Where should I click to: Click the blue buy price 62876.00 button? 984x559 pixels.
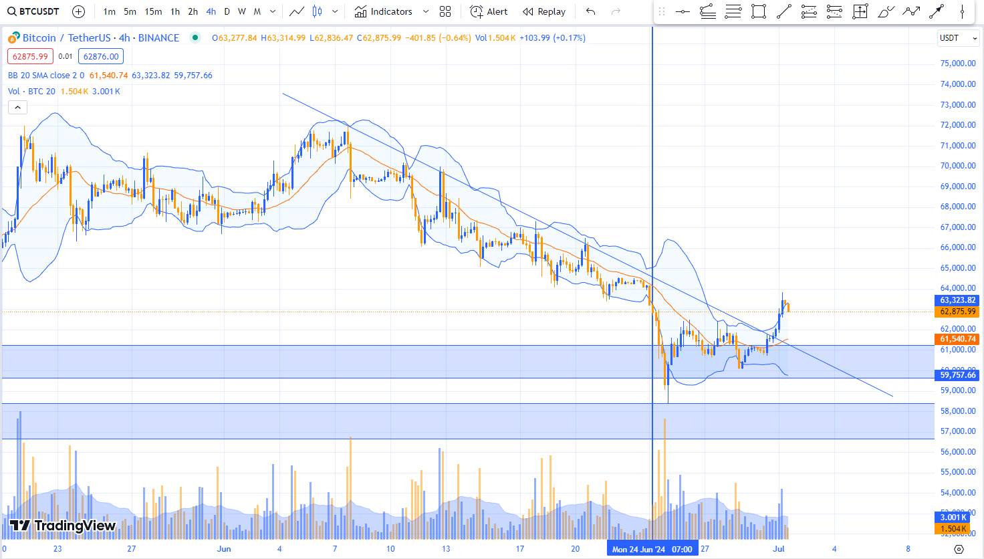(x=101, y=57)
